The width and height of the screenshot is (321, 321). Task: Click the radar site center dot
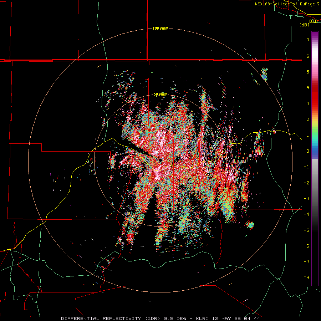click(160, 160)
